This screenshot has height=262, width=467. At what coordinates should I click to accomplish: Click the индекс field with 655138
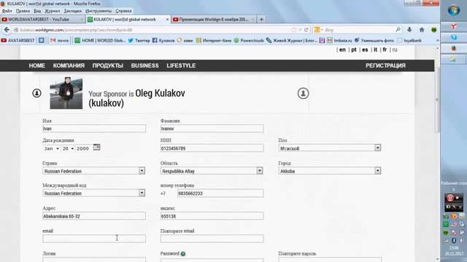click(x=212, y=216)
